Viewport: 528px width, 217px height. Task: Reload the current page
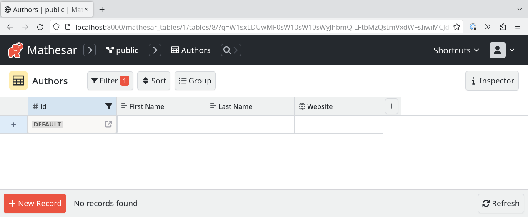(x=40, y=27)
